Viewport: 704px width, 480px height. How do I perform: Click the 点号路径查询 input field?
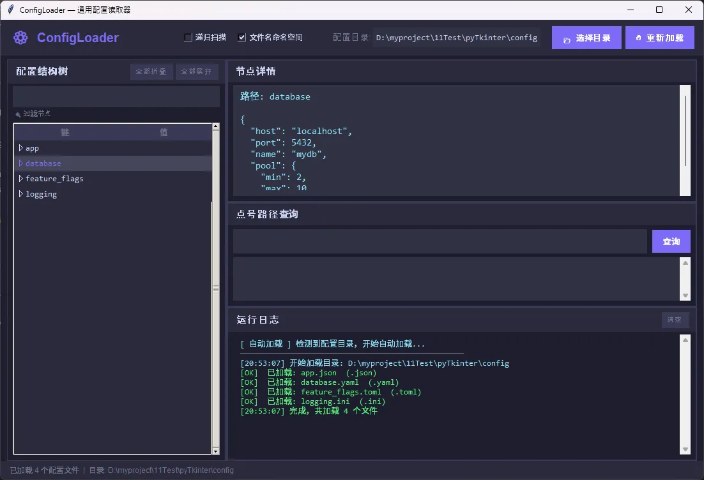pos(440,242)
